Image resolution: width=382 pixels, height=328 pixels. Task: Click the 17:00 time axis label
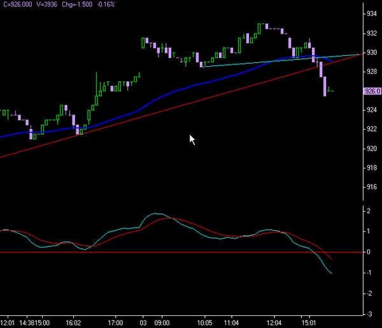click(x=115, y=323)
